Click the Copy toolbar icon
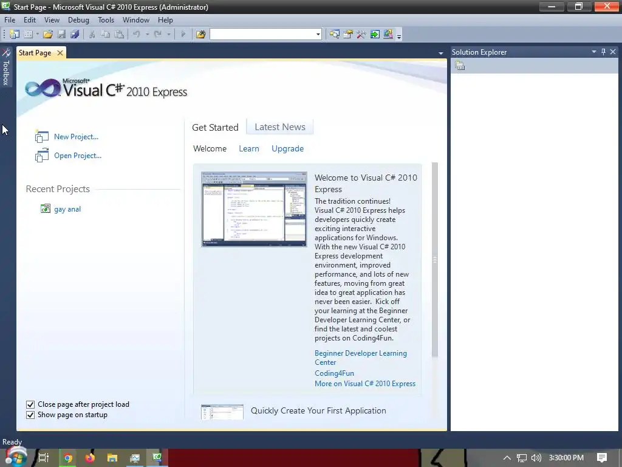The width and height of the screenshot is (622, 467). (106, 35)
